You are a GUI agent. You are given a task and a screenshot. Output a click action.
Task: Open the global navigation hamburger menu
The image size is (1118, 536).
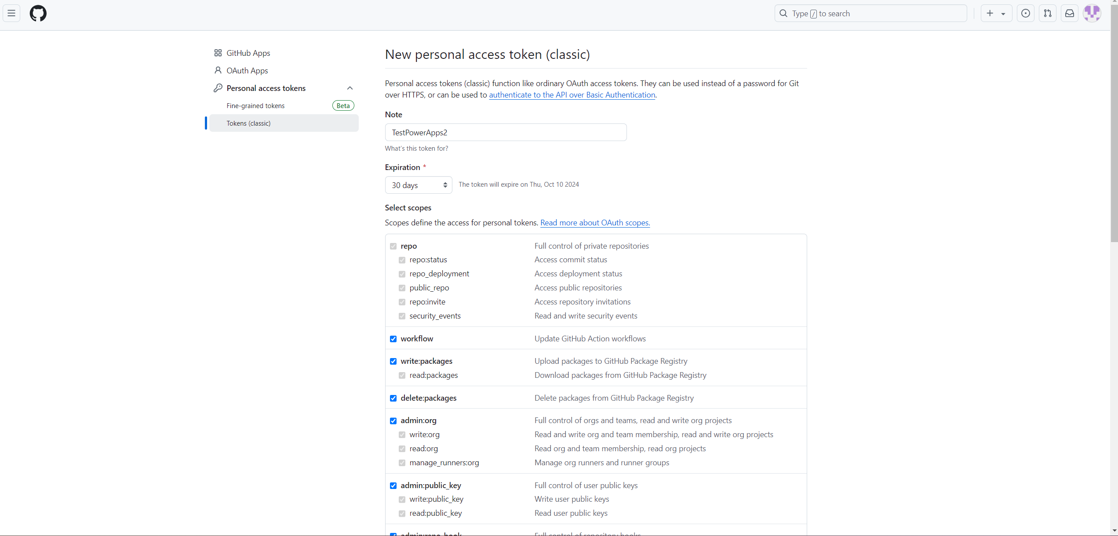[x=11, y=13]
